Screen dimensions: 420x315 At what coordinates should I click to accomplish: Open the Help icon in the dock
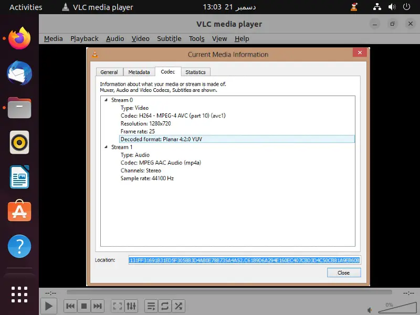click(x=19, y=246)
